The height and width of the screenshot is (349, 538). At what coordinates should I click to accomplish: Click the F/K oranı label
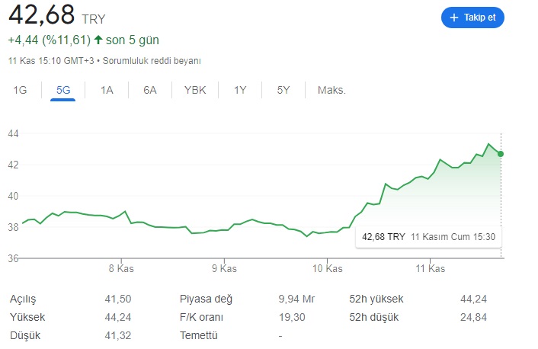click(201, 317)
